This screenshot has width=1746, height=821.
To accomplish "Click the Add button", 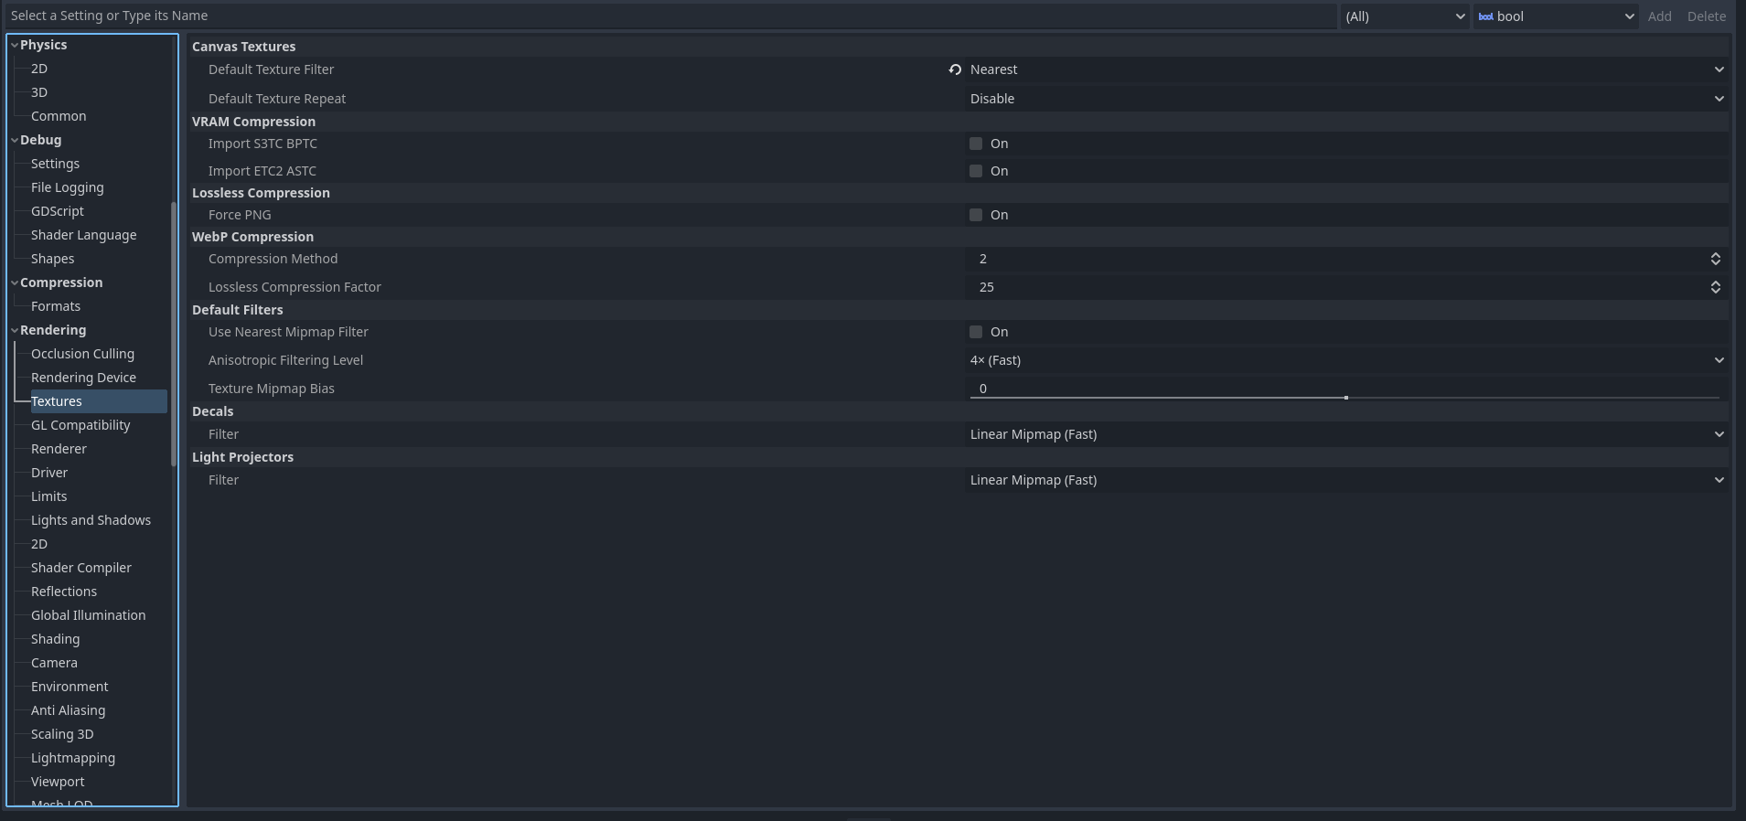I will pos(1659,16).
